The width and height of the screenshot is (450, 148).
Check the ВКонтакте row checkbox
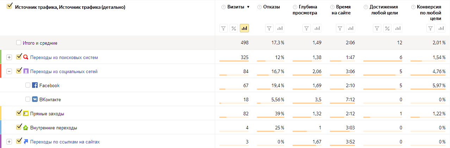click(28, 99)
